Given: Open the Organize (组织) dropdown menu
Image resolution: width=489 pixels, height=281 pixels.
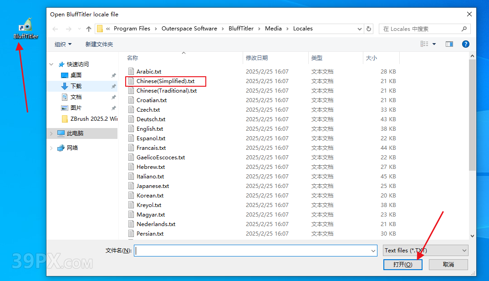Looking at the screenshot, I should 63,44.
